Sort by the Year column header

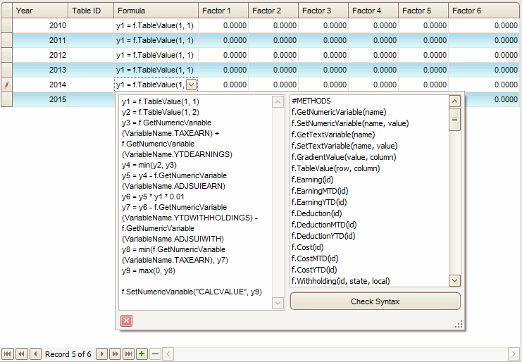coord(40,11)
